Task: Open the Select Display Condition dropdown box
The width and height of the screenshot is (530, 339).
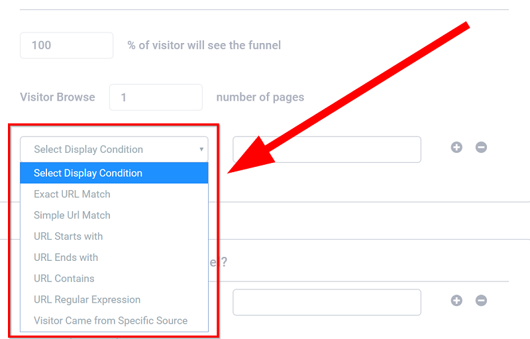Action: pyautogui.click(x=114, y=150)
